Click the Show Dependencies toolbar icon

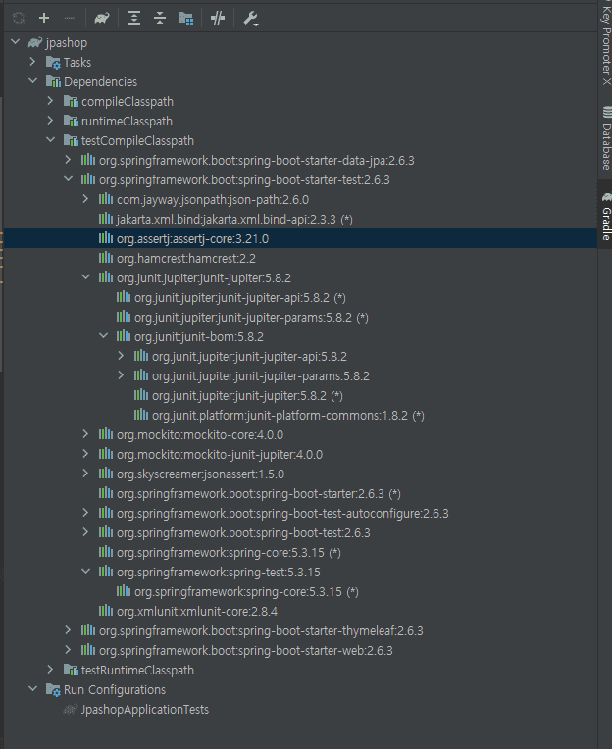(x=185, y=19)
